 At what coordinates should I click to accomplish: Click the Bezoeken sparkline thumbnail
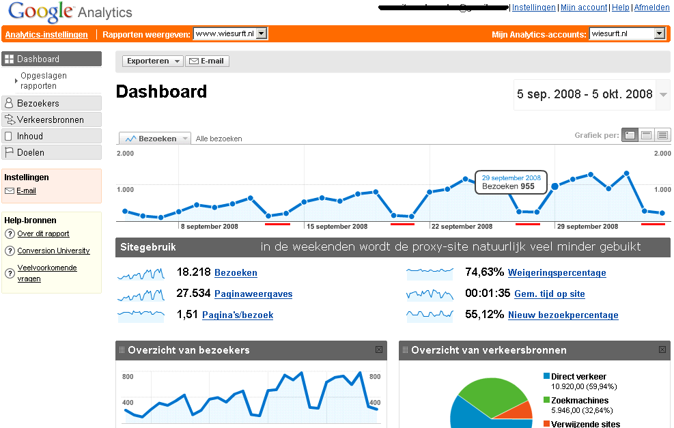click(x=141, y=274)
